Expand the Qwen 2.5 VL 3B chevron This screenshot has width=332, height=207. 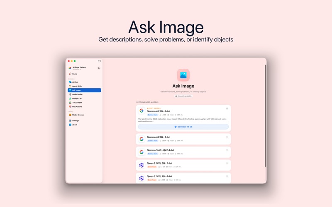click(x=227, y=163)
